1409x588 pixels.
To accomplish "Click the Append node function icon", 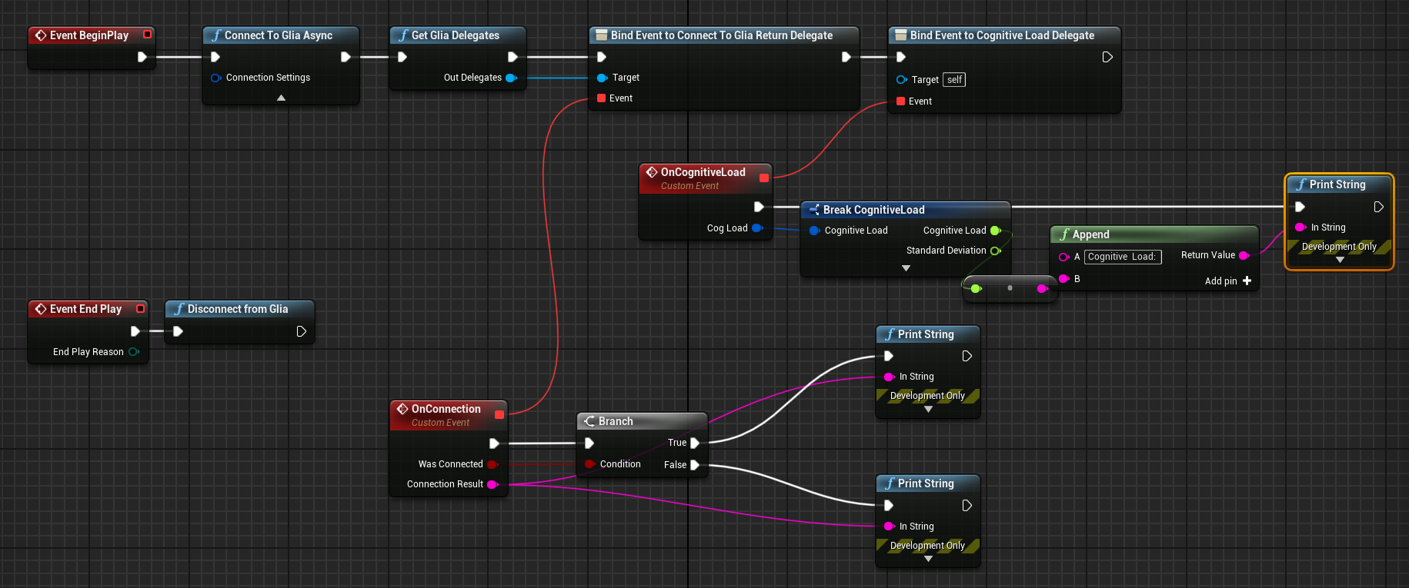I will pos(1064,234).
